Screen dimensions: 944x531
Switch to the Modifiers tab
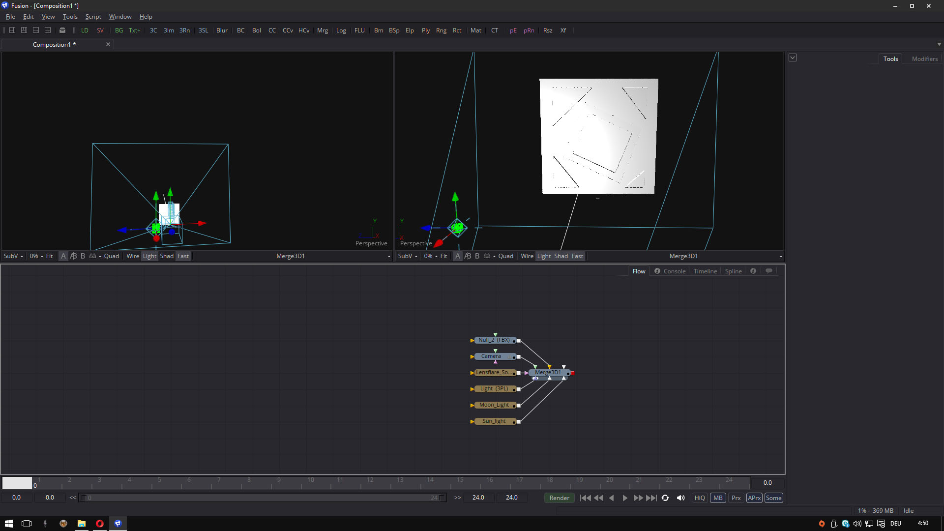[x=924, y=59]
